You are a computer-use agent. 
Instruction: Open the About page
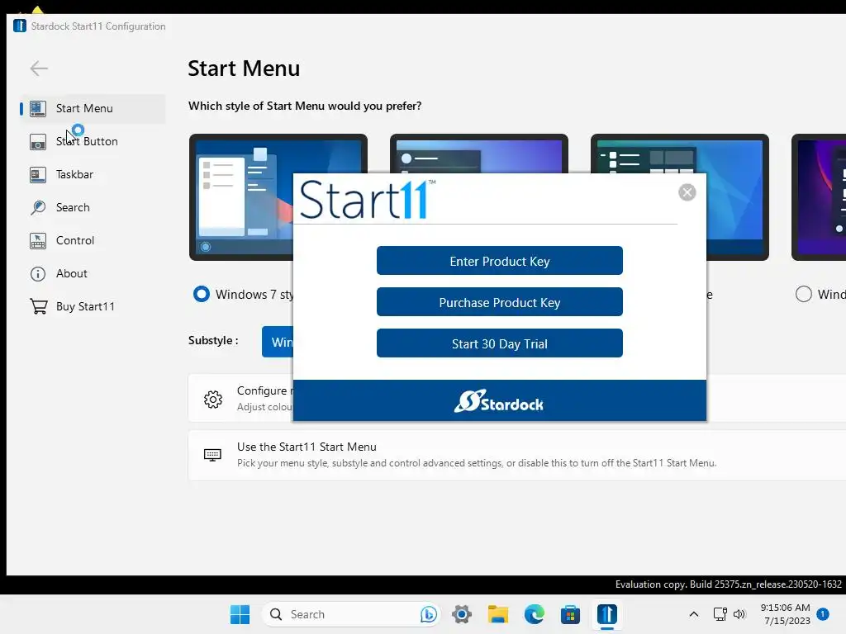point(93,273)
